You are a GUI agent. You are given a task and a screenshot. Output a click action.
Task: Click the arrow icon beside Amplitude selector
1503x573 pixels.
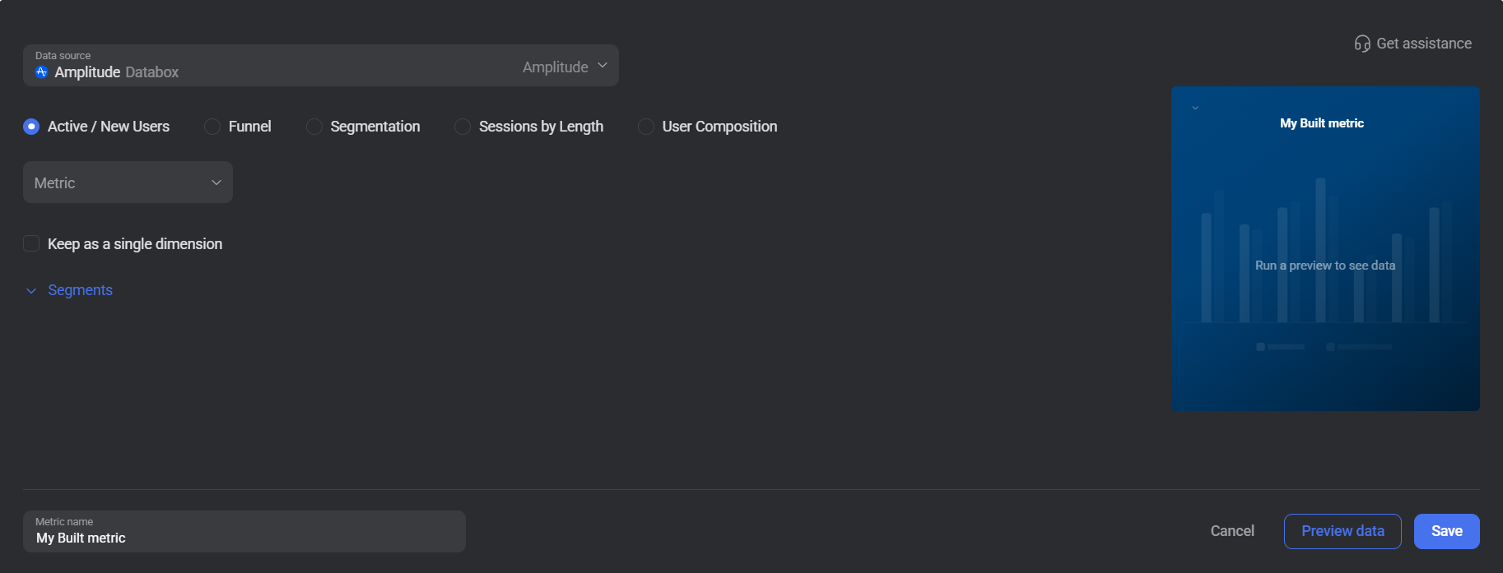coord(603,66)
